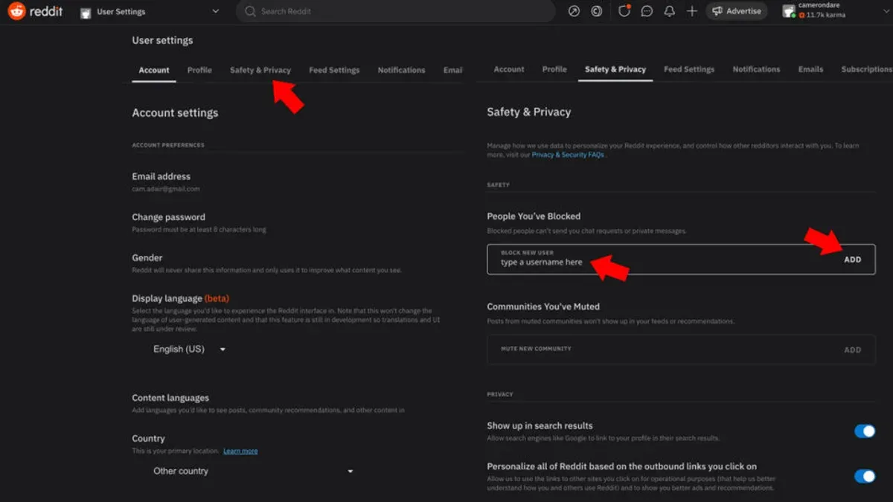The image size is (893, 502).
Task: Switch to the Subscriptions tab
Action: pos(867,69)
